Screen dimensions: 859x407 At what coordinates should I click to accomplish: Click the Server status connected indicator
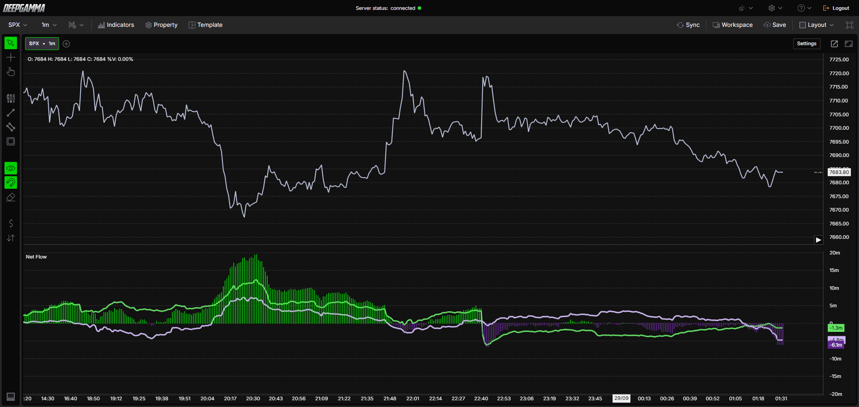pyautogui.click(x=389, y=8)
